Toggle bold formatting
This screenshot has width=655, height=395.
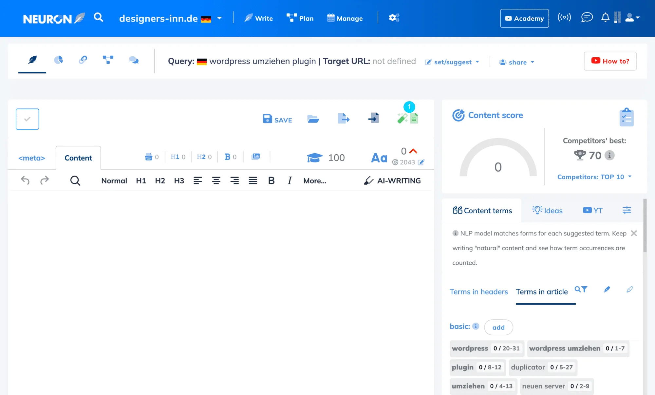271,181
